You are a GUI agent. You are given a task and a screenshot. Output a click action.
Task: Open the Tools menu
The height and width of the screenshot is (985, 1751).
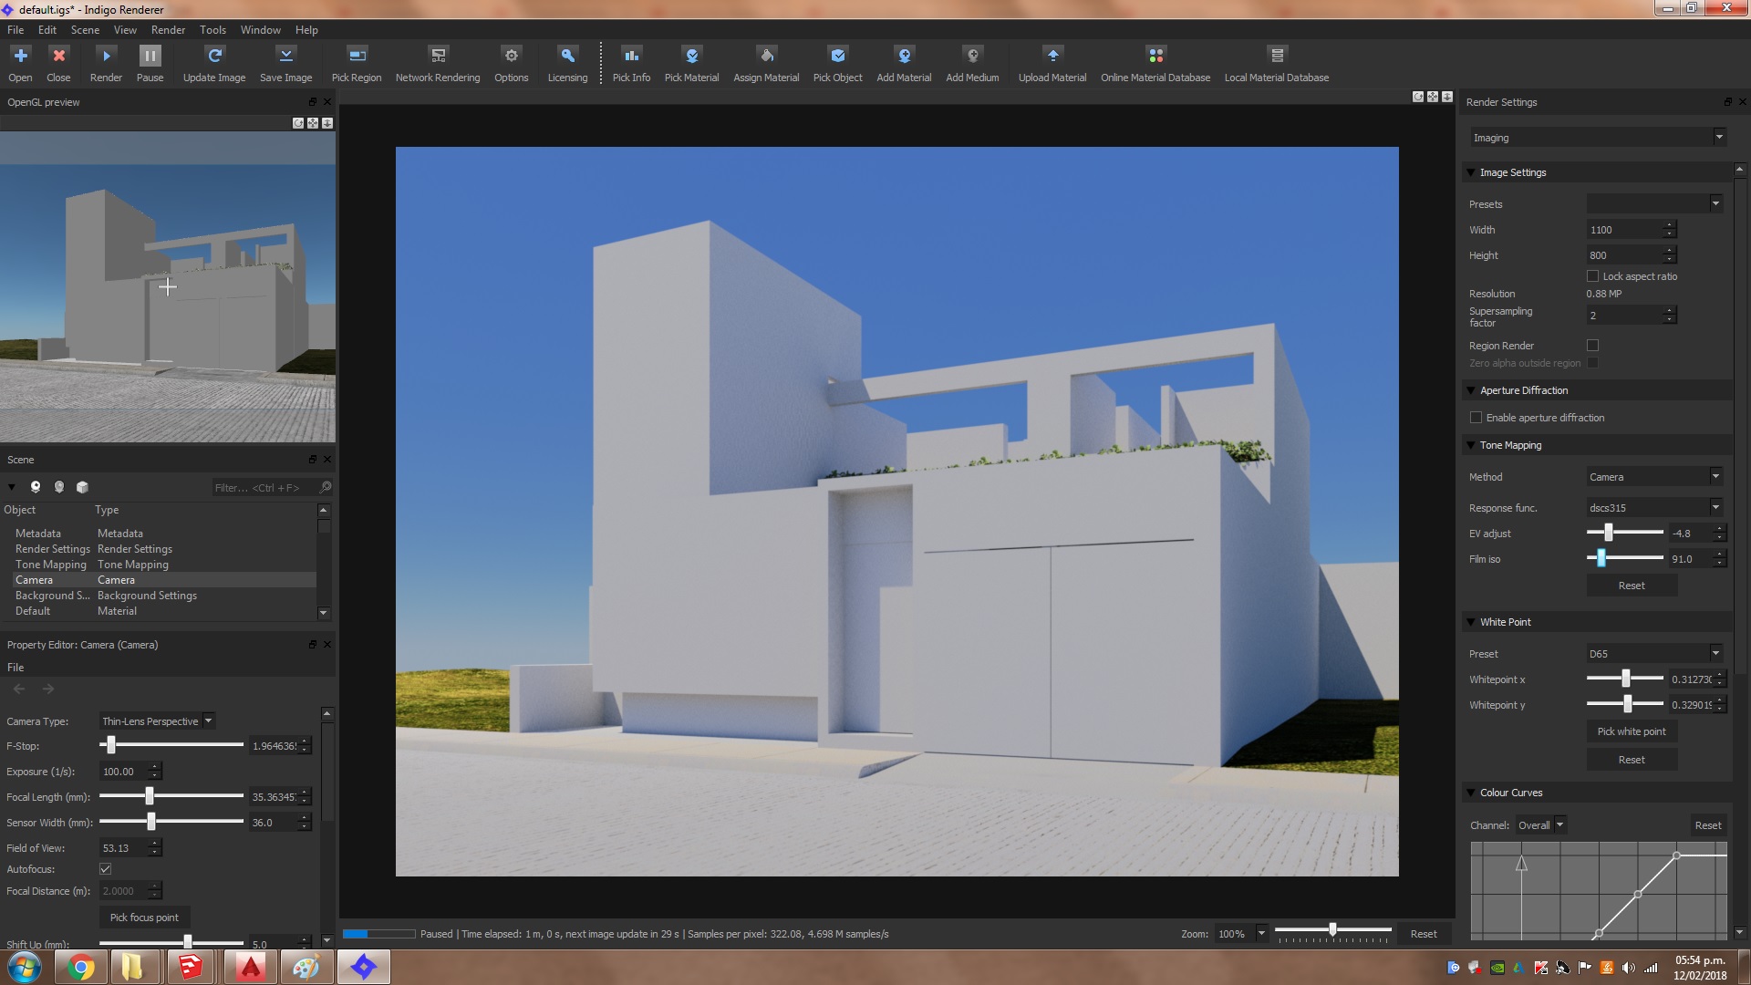tap(212, 30)
